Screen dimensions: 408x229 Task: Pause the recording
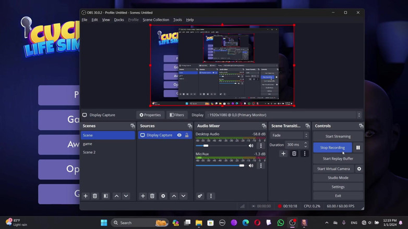point(358,147)
